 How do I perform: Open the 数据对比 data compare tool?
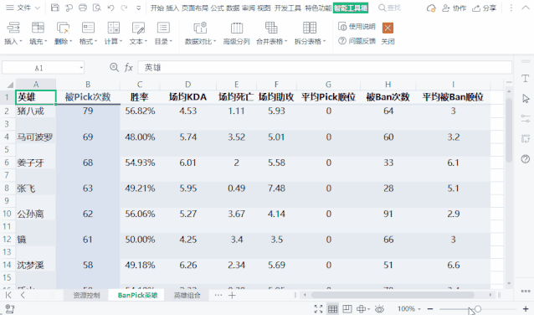tap(200, 34)
